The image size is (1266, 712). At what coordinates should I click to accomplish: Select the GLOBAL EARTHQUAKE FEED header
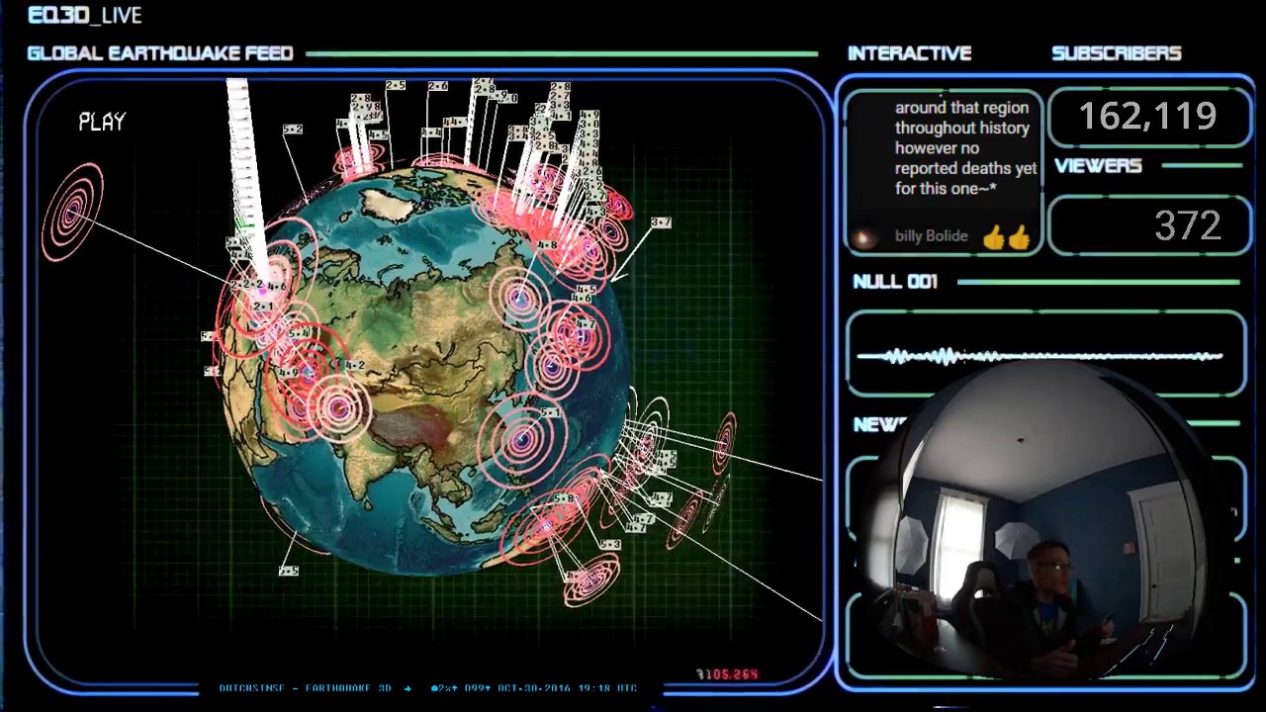tap(160, 53)
